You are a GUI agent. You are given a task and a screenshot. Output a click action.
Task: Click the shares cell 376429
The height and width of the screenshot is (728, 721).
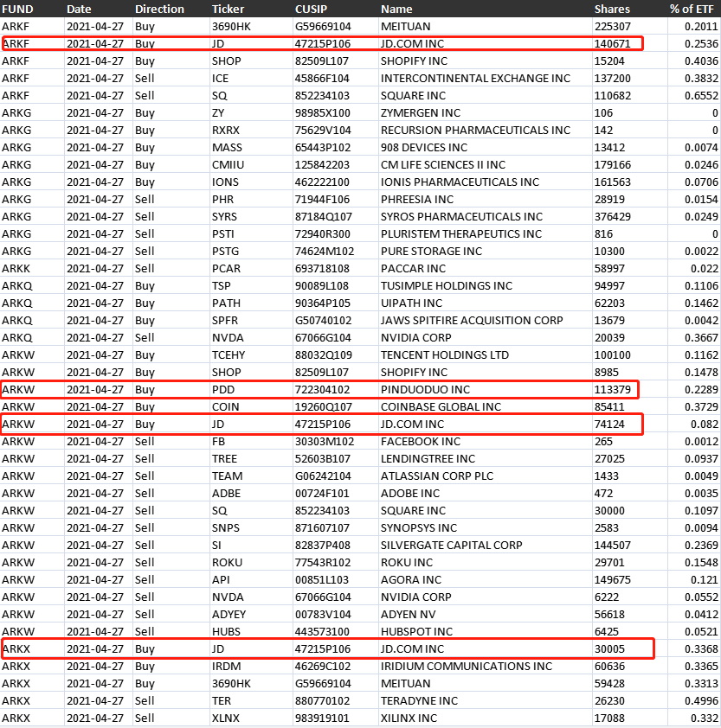(612, 217)
